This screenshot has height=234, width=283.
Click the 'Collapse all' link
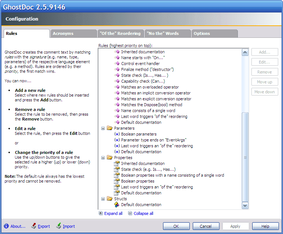pyautogui.click(x=144, y=213)
